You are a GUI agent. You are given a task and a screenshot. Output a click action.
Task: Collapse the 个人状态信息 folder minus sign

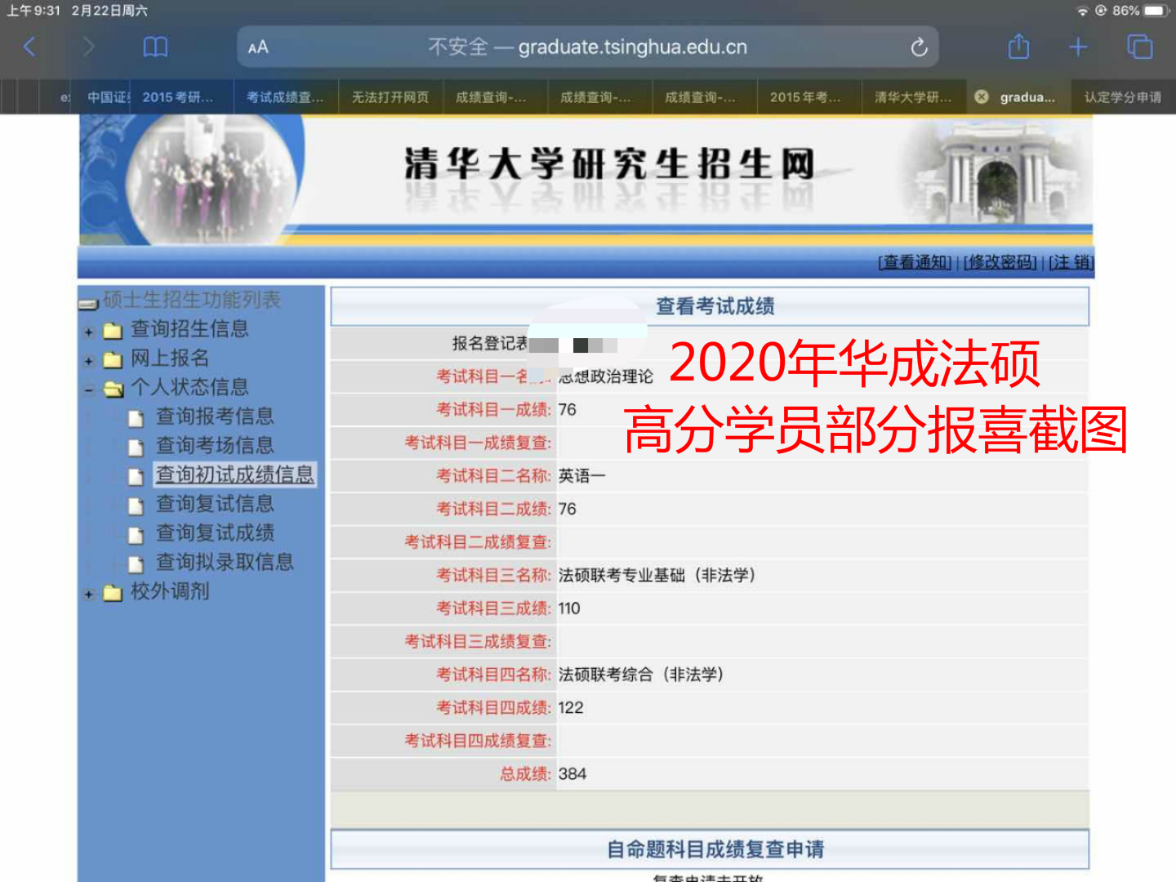[89, 390]
